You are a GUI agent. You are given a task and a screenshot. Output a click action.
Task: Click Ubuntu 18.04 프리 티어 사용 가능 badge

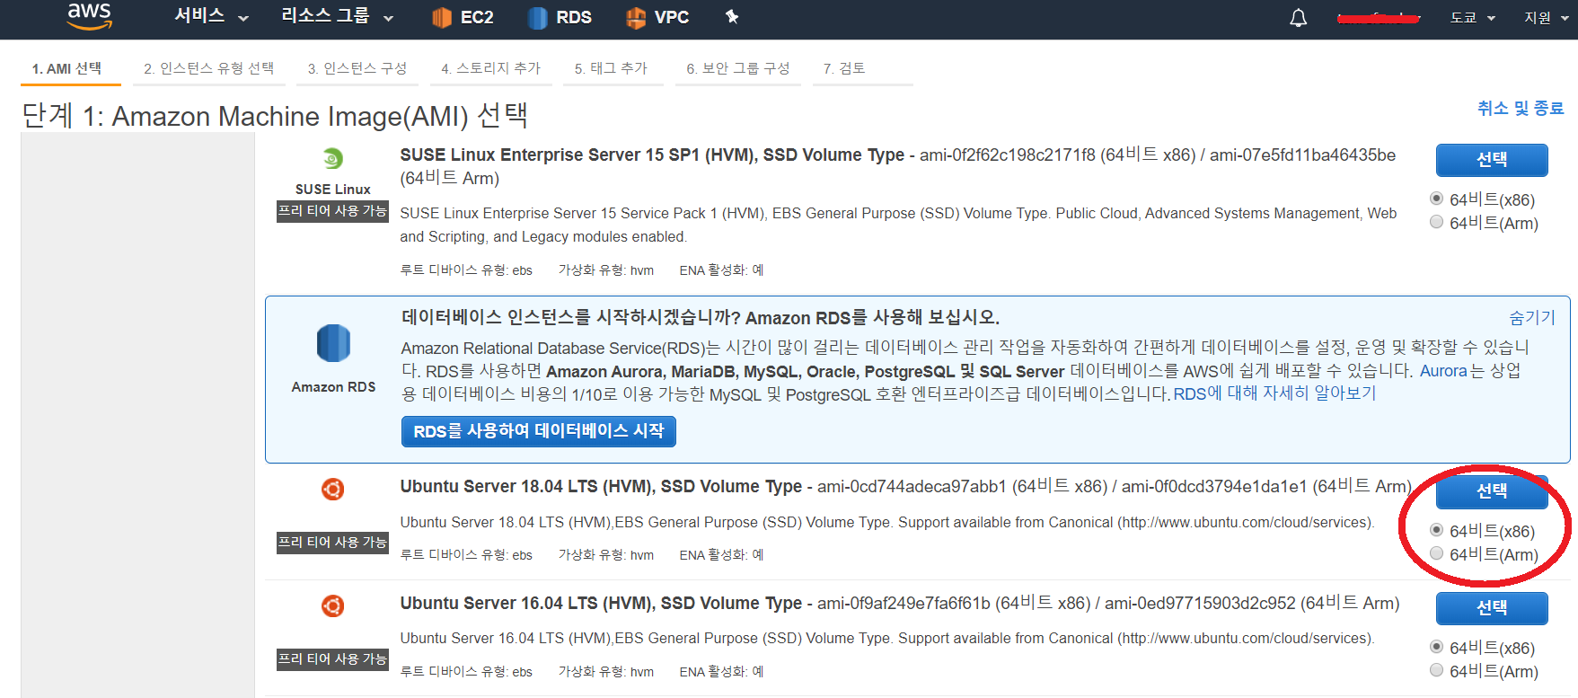(x=332, y=543)
